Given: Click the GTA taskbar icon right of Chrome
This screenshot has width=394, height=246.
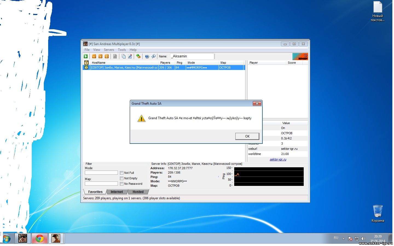Looking at the screenshot, I should [56, 238].
